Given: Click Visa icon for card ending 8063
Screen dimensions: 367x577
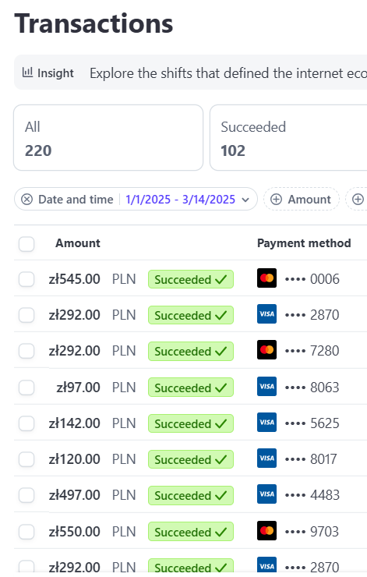Looking at the screenshot, I should [266, 387].
